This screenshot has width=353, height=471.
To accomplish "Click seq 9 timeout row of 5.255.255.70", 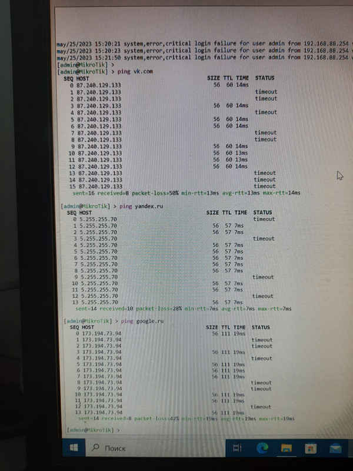I will click(174, 277).
